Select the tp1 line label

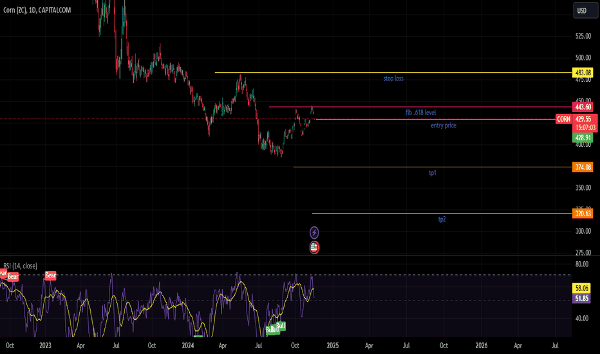coord(433,173)
